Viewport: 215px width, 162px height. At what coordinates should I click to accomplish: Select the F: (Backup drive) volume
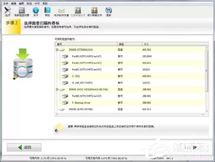point(130,103)
